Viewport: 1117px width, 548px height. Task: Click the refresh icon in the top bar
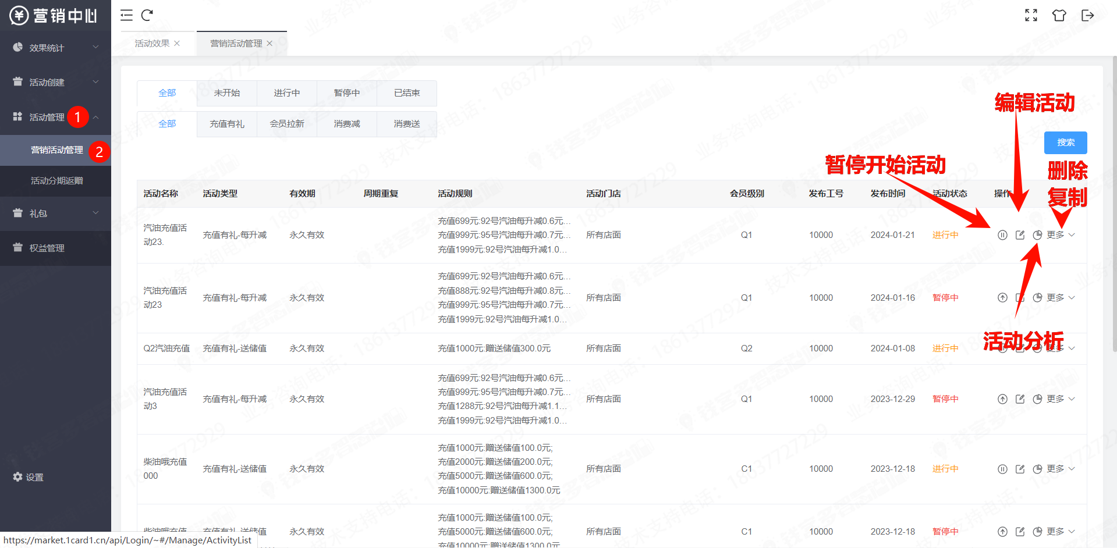click(x=147, y=15)
